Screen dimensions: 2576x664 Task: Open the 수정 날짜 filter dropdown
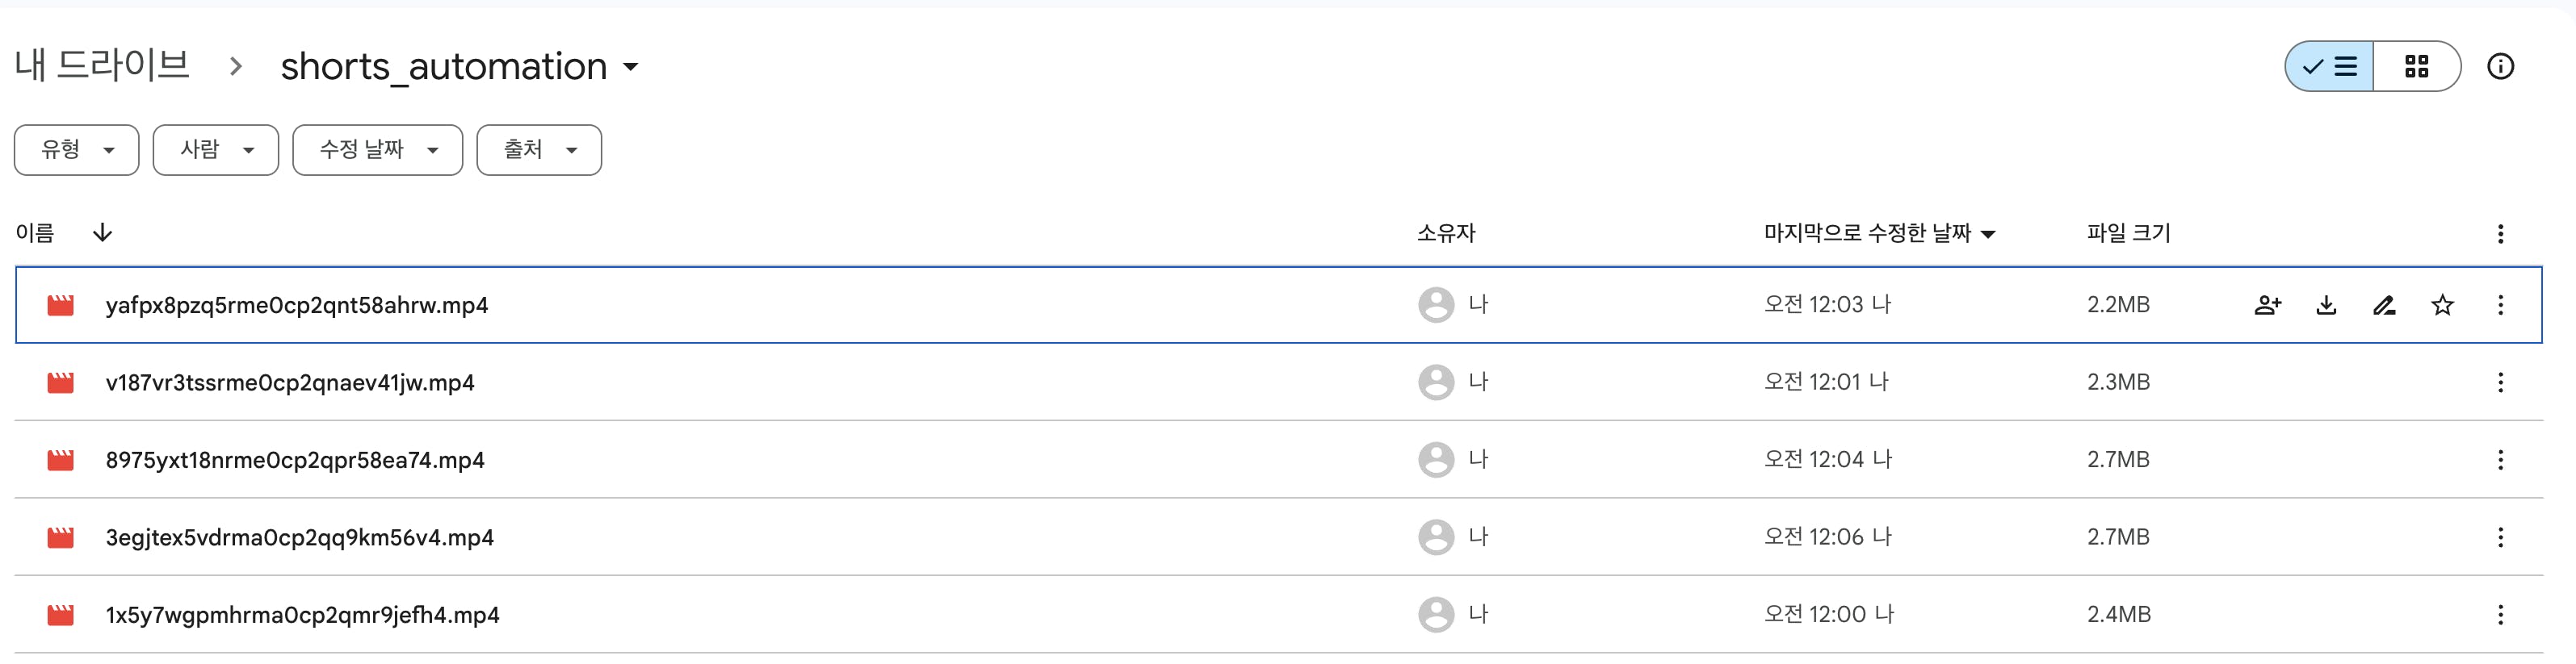(378, 150)
